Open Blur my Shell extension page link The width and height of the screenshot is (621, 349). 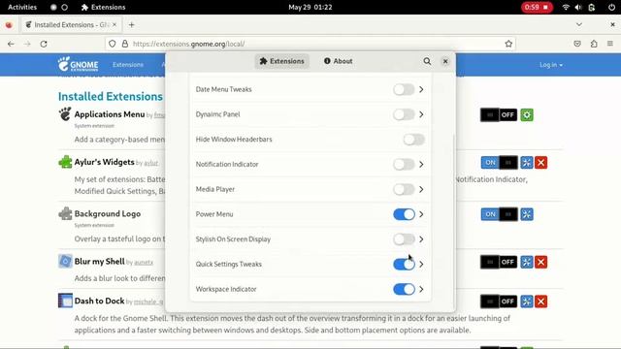(99, 261)
